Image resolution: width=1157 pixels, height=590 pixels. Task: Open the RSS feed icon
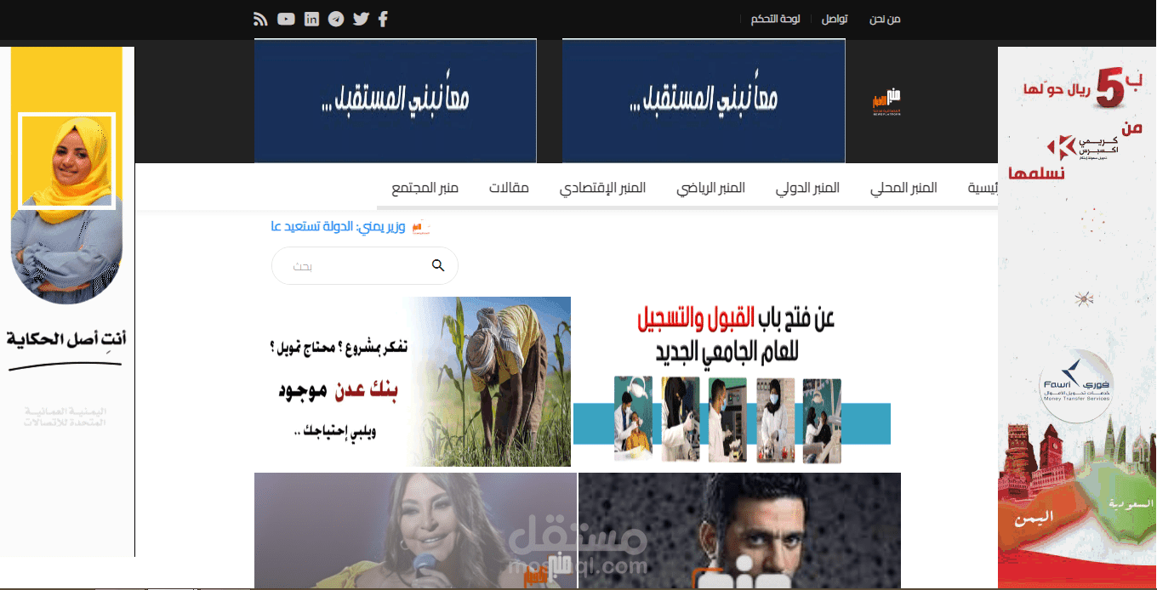261,19
